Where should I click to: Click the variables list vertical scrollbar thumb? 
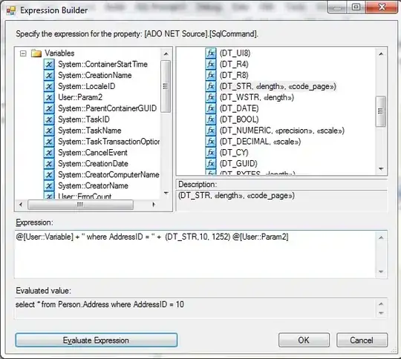coord(166,86)
